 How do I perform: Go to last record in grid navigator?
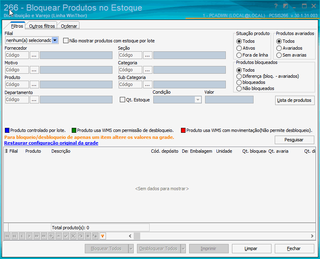pyautogui.click(x=44, y=236)
